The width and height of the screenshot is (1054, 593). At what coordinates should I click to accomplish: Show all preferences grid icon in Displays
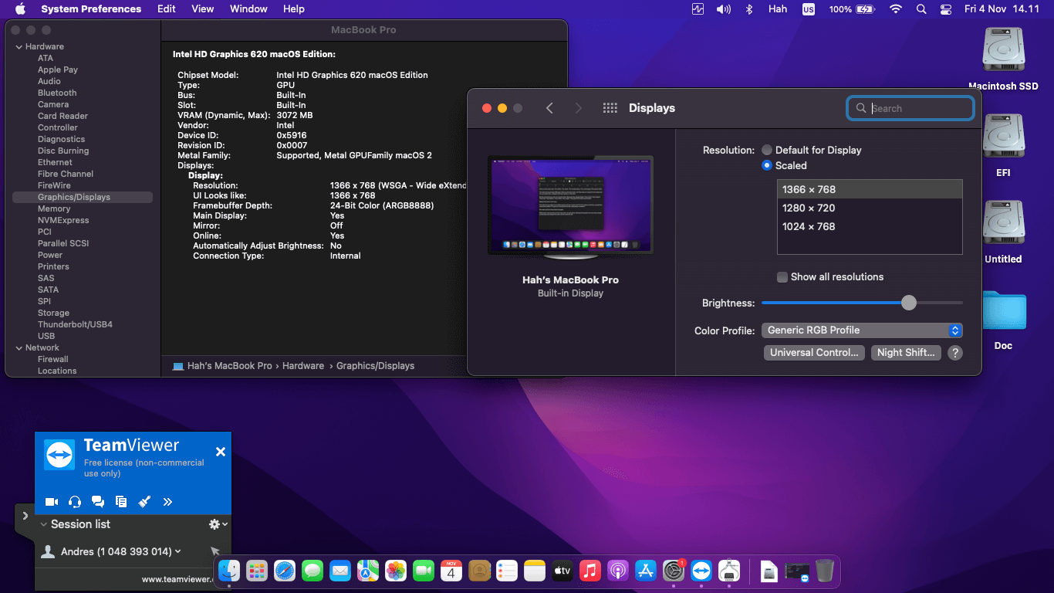610,108
